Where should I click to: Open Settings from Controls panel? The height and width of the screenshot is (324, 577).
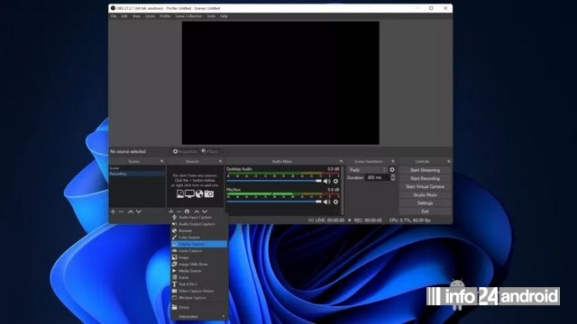[x=425, y=203]
